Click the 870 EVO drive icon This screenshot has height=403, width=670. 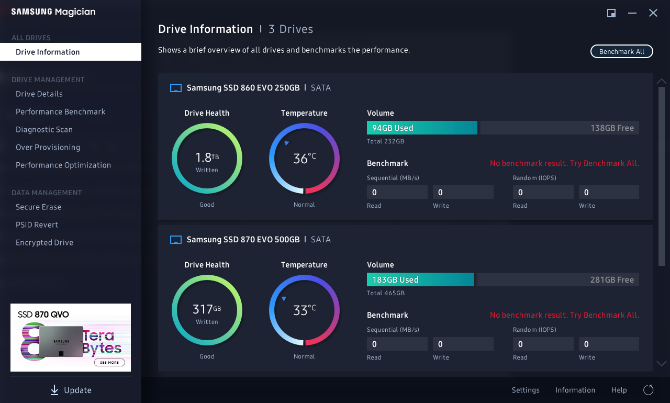(176, 240)
